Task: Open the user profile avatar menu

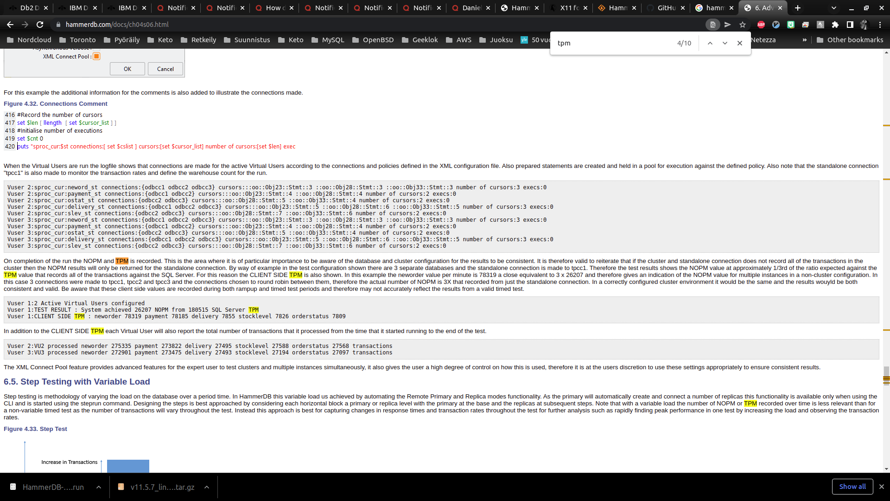Action: 864,25
